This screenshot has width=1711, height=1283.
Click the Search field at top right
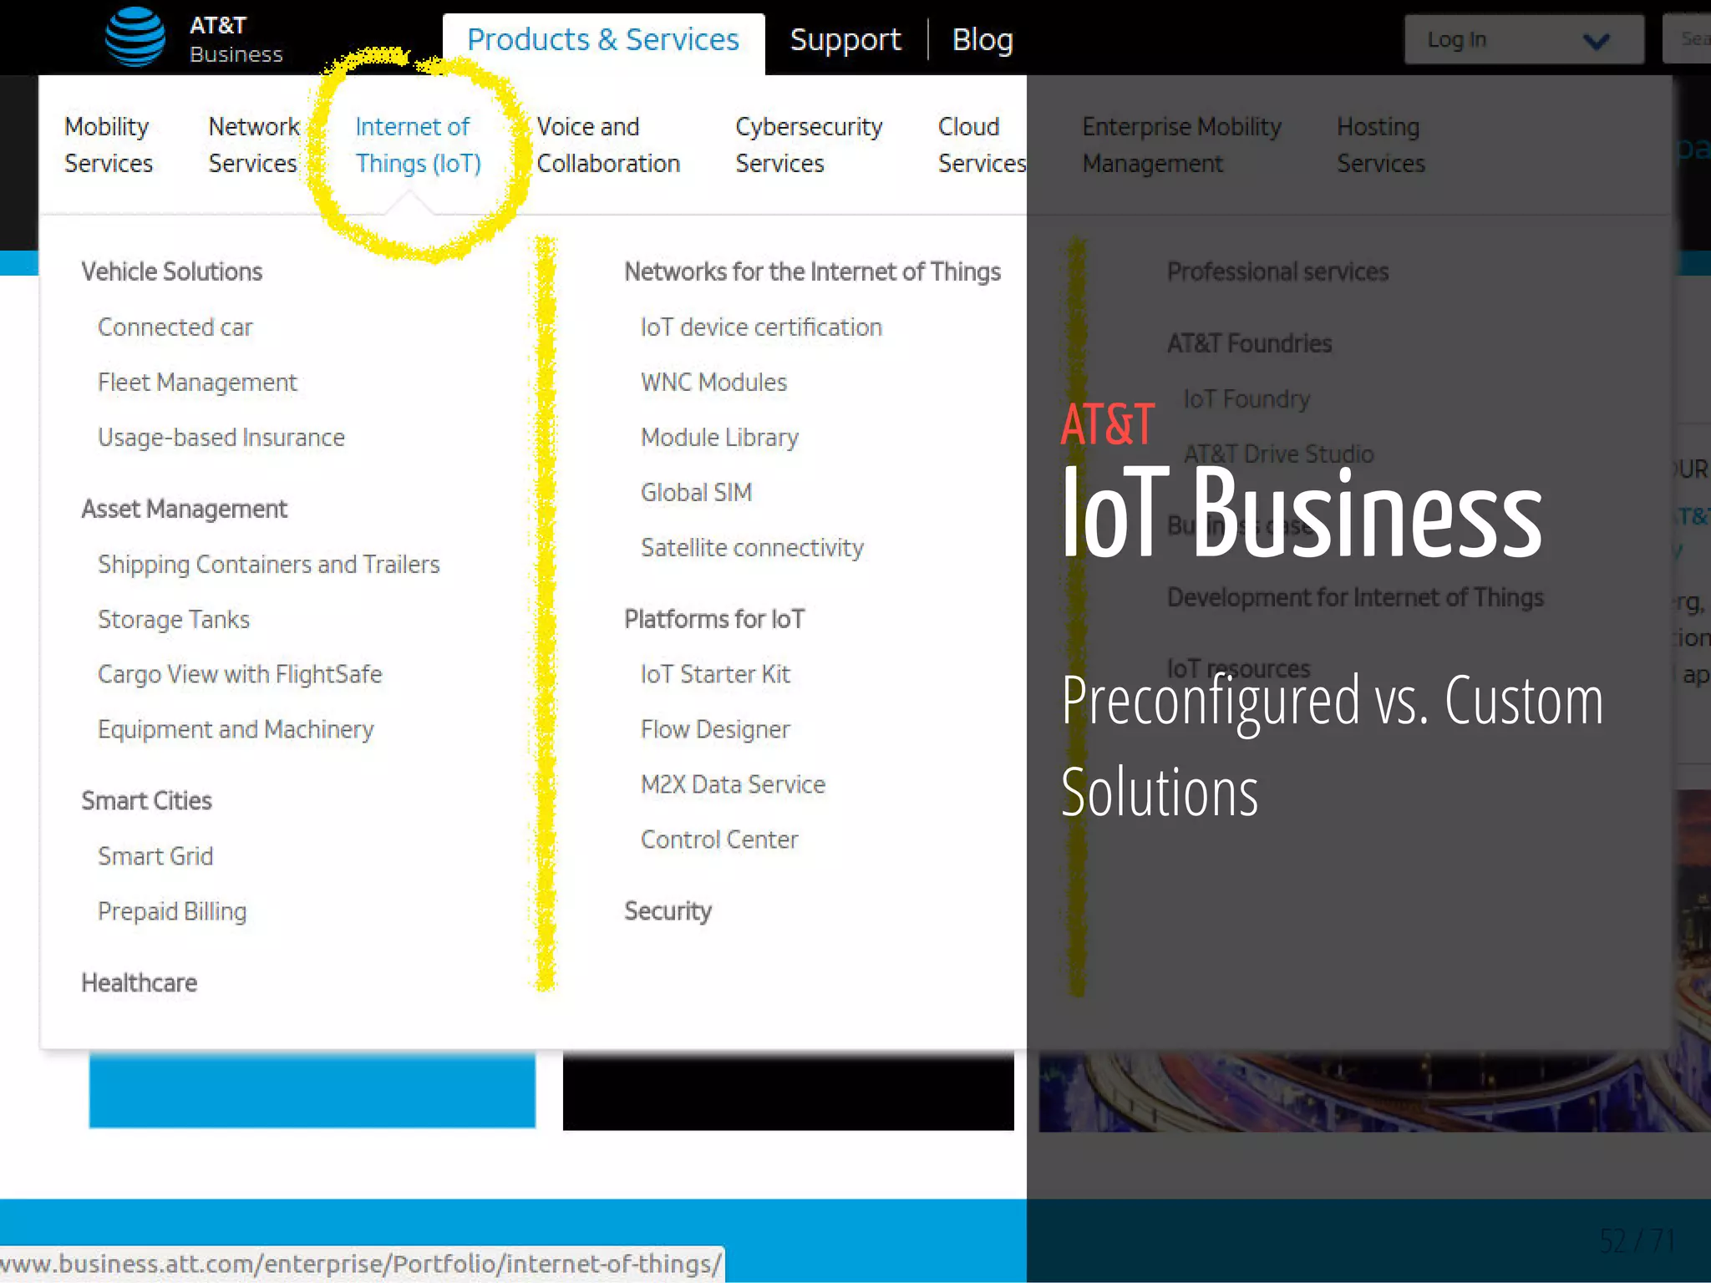(x=1687, y=38)
